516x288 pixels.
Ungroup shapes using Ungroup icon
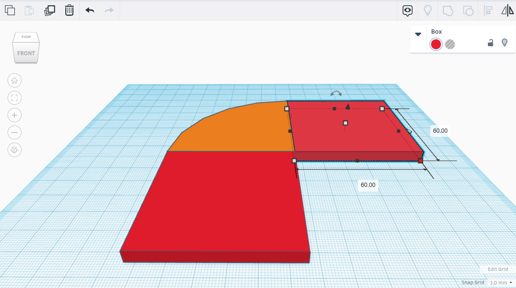[468, 11]
